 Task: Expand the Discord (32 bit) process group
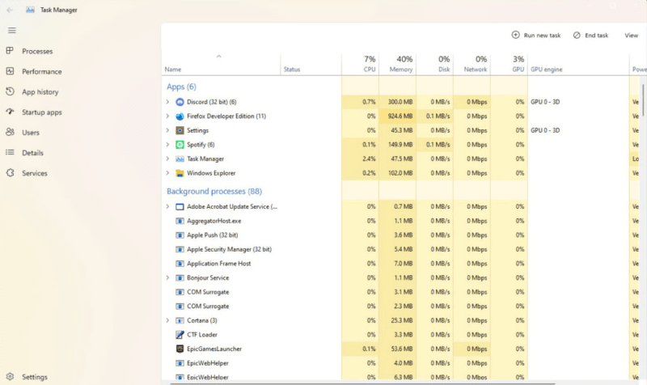167,102
